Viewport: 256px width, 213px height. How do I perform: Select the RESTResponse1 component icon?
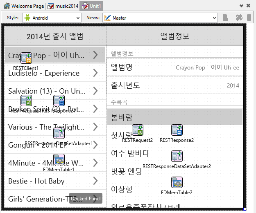[x=59, y=101]
